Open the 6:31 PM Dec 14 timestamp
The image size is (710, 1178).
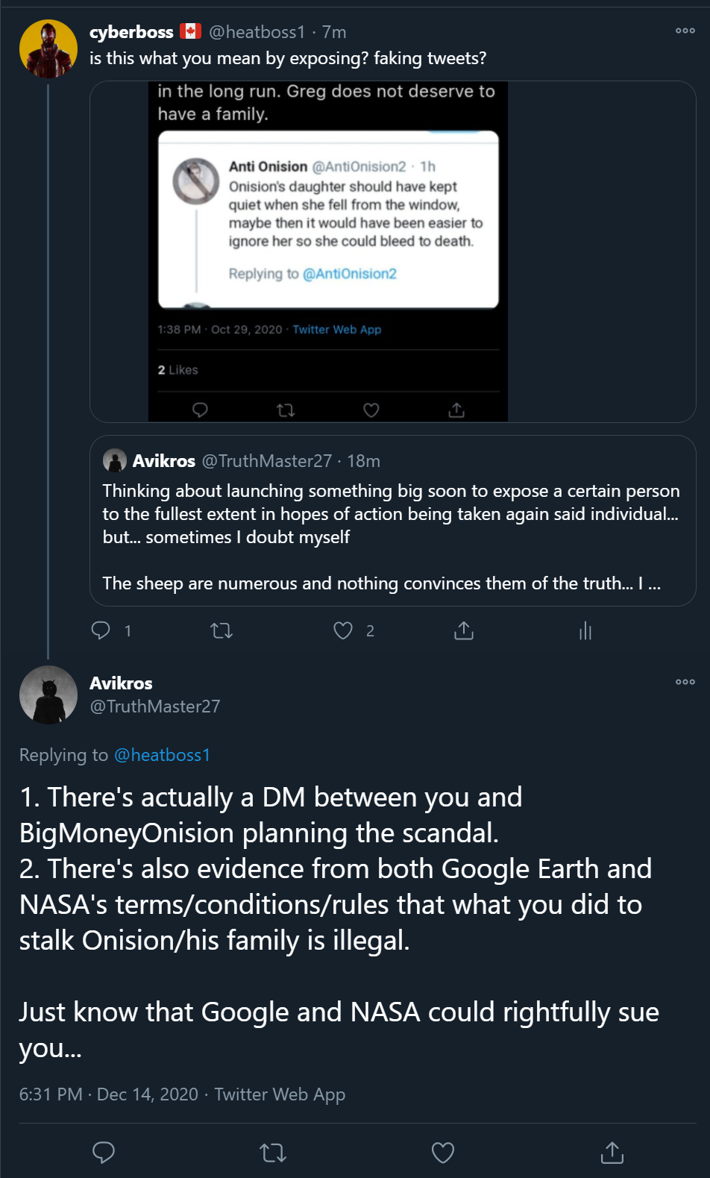pos(109,1094)
